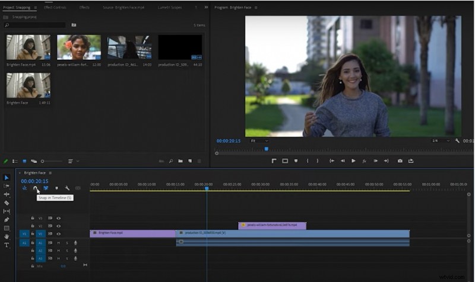
Task: Switch to Source: Brighten Face.mp4 tab
Action: pos(123,7)
